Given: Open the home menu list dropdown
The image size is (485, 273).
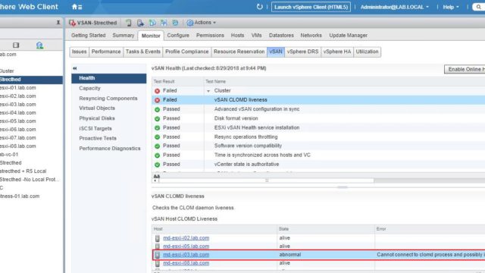Looking at the screenshot, I should point(80,7).
